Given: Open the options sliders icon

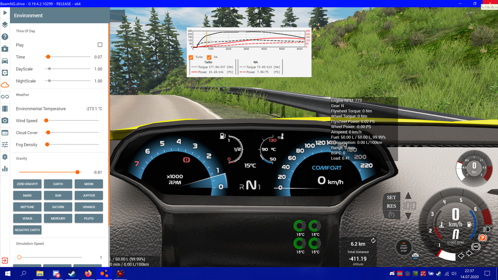Looking at the screenshot, I should point(5,145).
